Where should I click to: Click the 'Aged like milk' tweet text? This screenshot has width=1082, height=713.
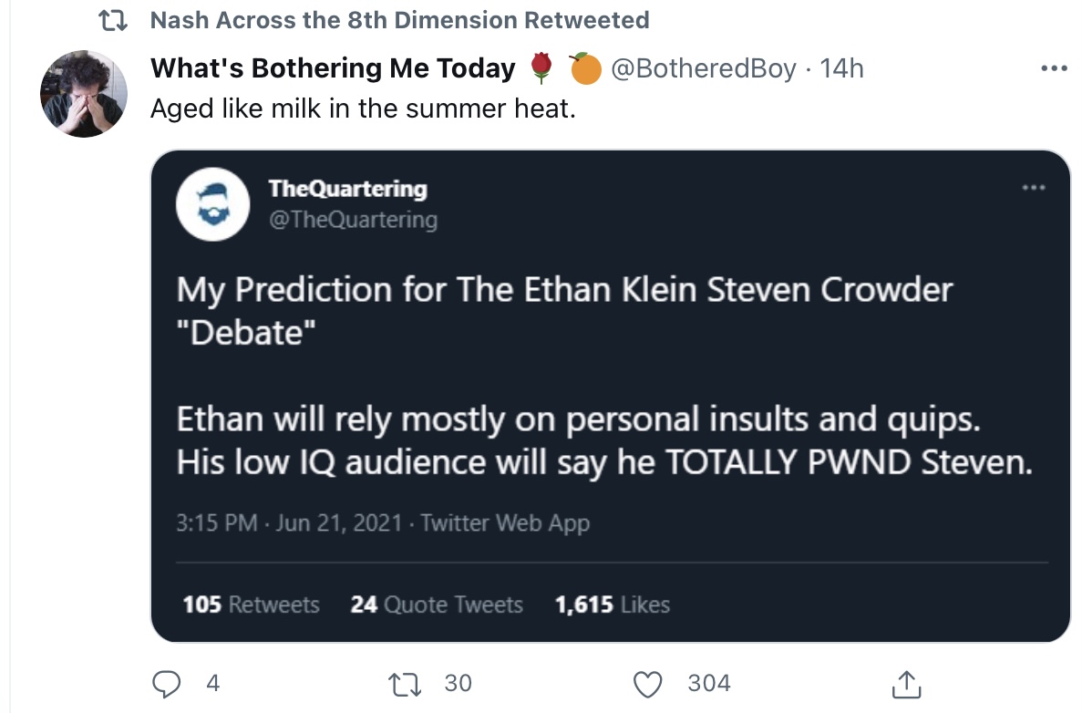point(363,108)
